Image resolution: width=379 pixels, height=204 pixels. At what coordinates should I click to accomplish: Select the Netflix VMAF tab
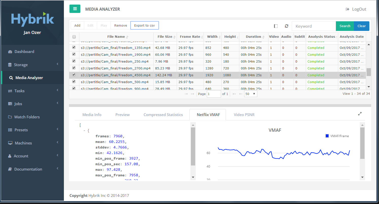click(x=208, y=115)
